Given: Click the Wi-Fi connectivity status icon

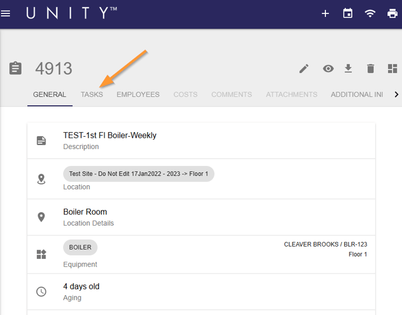Looking at the screenshot, I should coord(370,13).
